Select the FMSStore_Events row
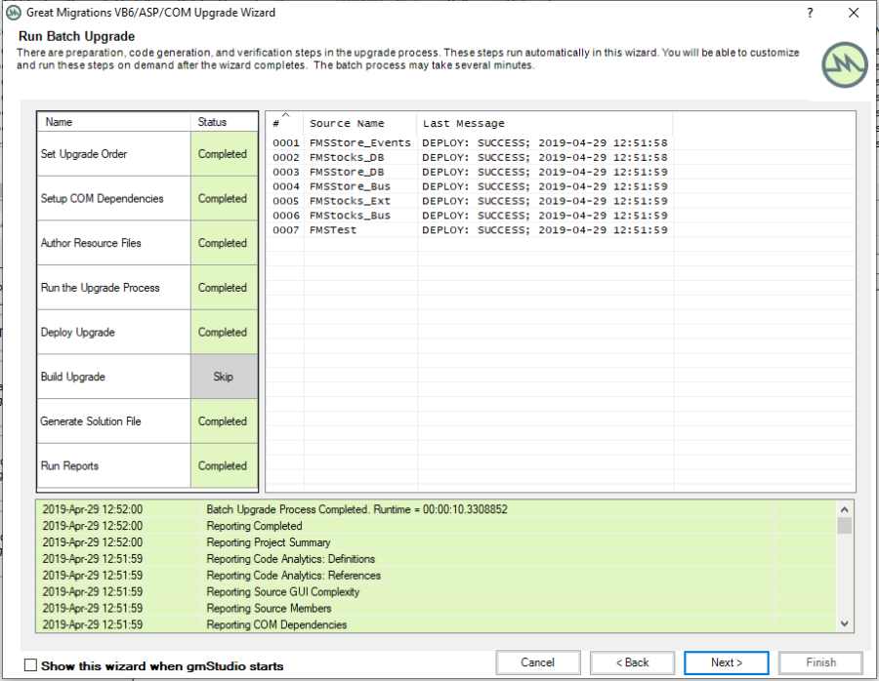 click(359, 143)
